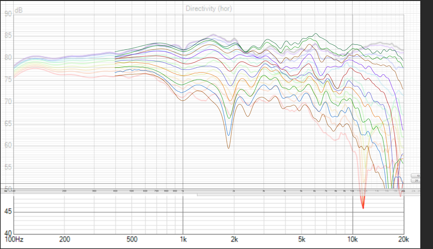Click the "65" label on the dB axis
Viewport: 433px width, 249px height.
8,124
